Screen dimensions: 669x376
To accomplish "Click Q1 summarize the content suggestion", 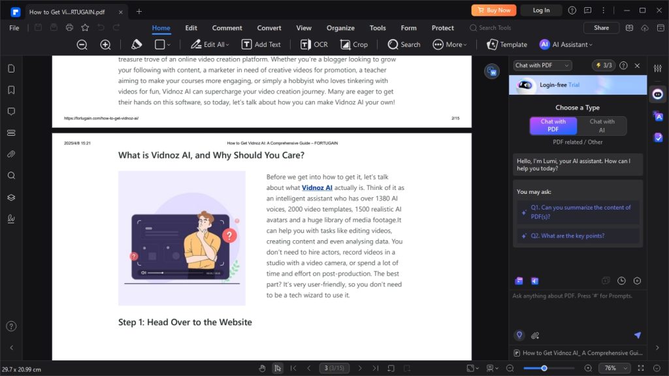I will tap(578, 212).
